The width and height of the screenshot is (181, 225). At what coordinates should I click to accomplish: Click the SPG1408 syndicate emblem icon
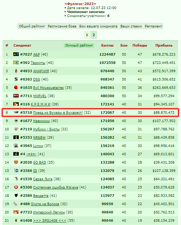tap(16, 220)
